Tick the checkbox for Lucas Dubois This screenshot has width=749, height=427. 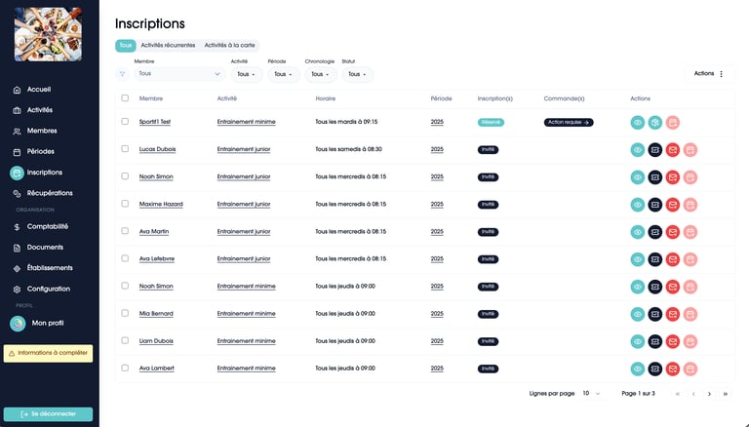[125, 149]
